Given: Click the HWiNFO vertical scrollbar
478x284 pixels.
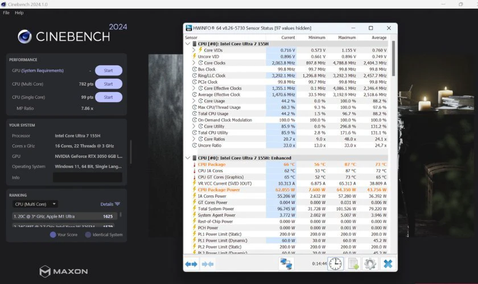Looking at the screenshot, I should [x=393, y=59].
